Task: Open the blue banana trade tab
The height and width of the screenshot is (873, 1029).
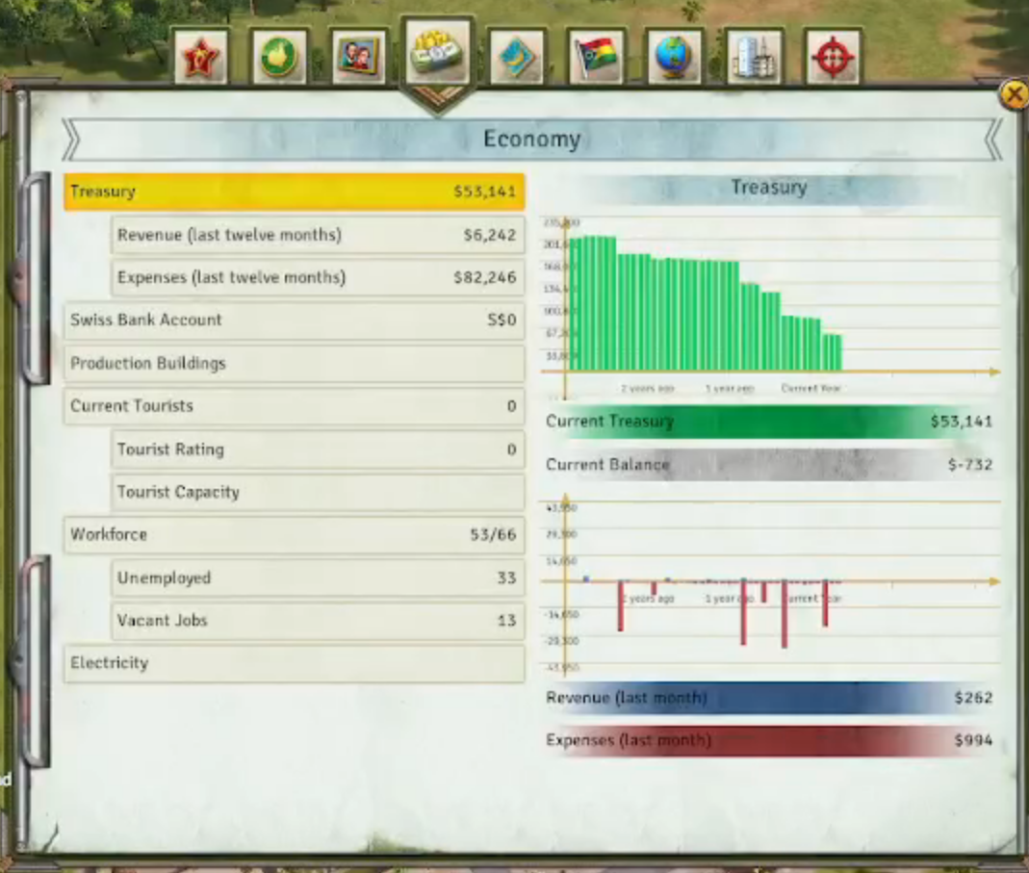Action: (517, 57)
